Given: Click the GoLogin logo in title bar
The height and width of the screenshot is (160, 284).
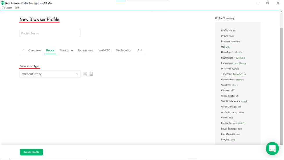Looking at the screenshot, I should pyautogui.click(x=3, y=3).
